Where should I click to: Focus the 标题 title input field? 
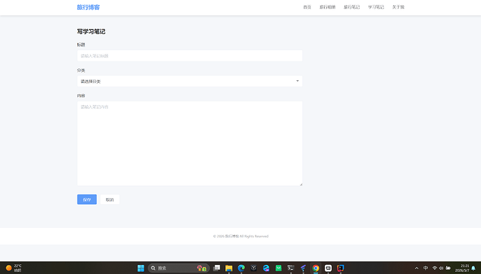(x=190, y=56)
